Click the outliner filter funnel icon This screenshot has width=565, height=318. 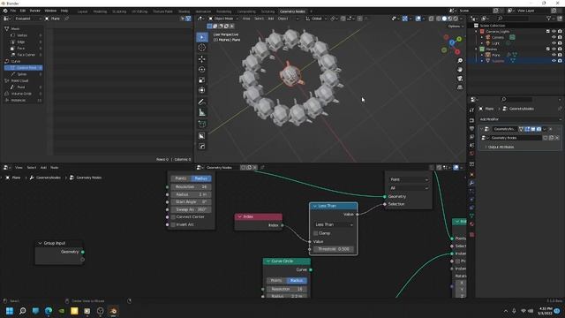coord(549,19)
